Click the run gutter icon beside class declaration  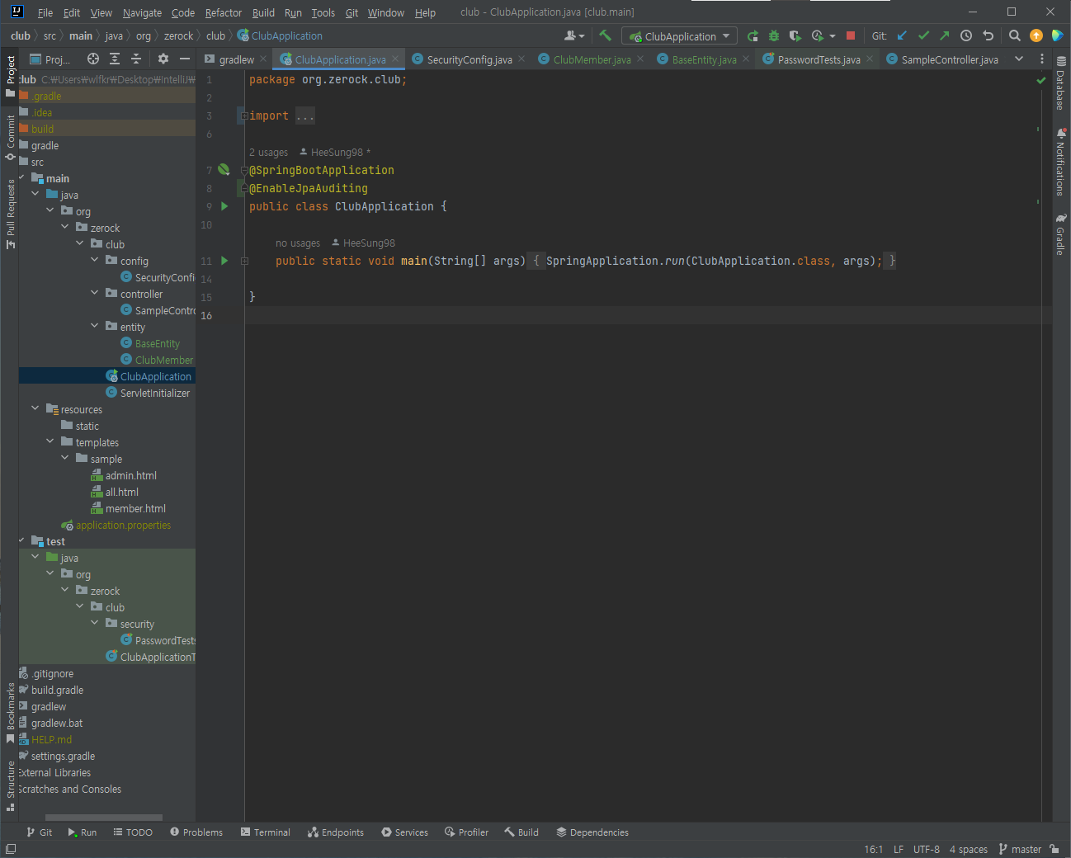point(224,206)
